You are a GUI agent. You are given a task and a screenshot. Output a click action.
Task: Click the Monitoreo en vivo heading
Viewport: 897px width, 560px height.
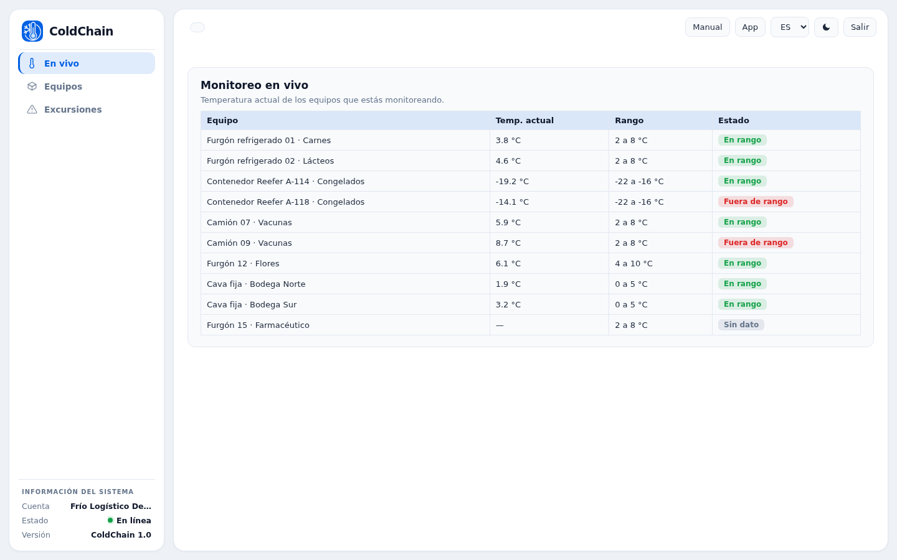254,85
